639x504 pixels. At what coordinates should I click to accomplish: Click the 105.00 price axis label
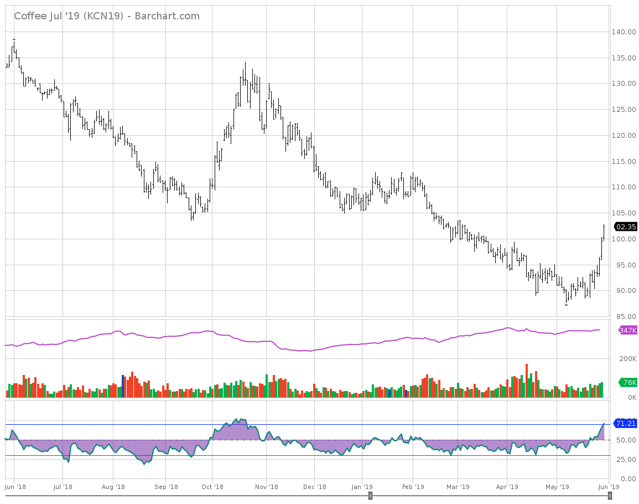tap(624, 213)
